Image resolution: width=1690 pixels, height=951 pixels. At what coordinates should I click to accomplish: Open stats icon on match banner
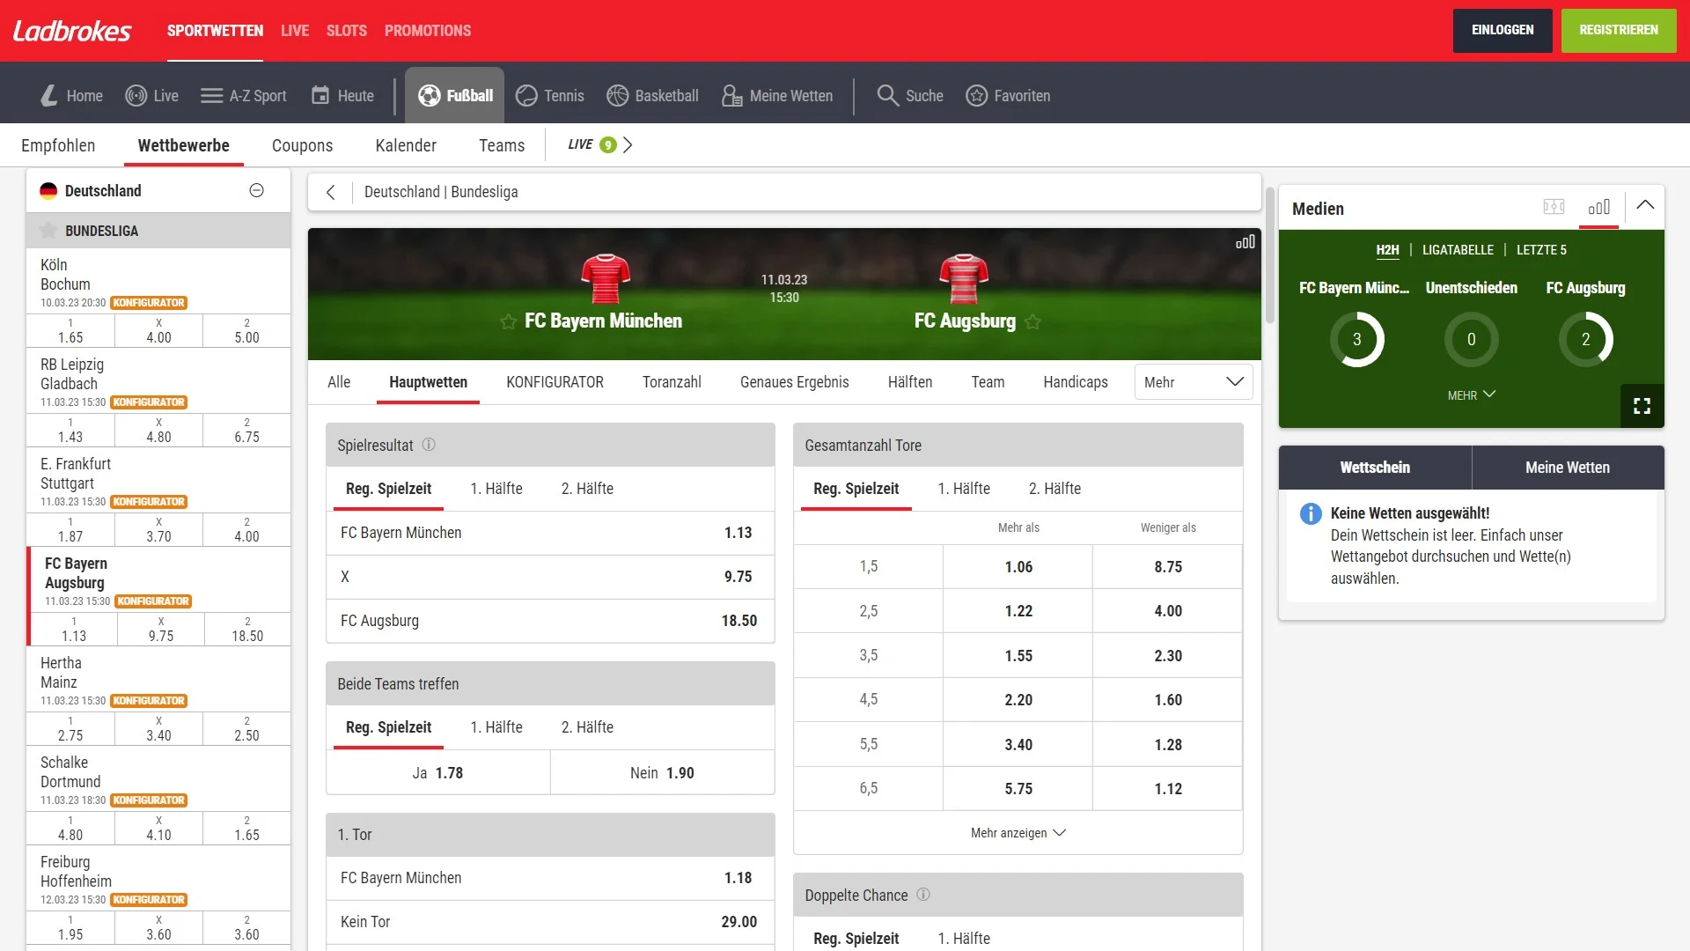[1245, 242]
